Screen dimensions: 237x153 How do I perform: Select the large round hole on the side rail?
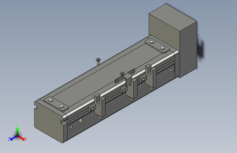point(81,120)
